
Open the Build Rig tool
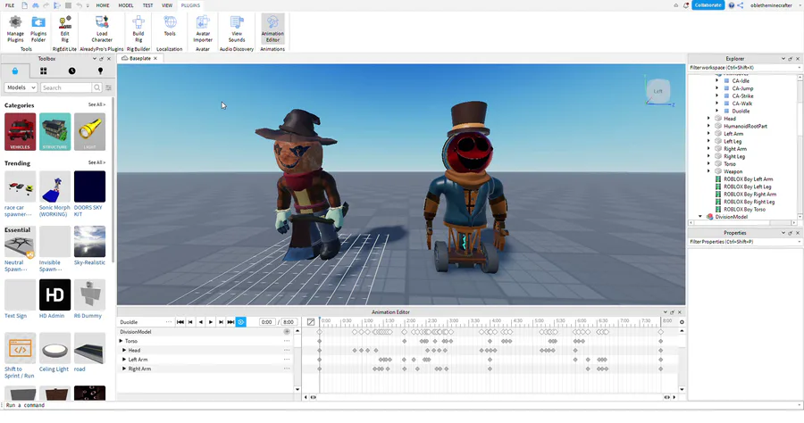[138, 29]
